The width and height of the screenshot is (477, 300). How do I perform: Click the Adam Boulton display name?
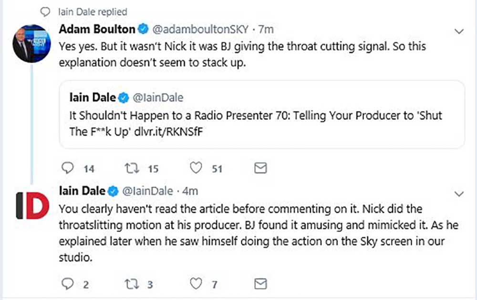coord(97,30)
